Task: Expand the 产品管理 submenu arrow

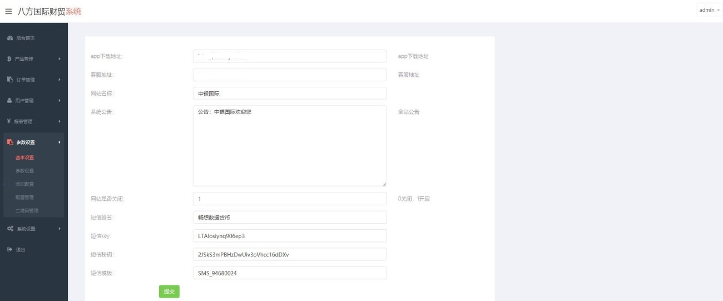Action: tap(58, 58)
